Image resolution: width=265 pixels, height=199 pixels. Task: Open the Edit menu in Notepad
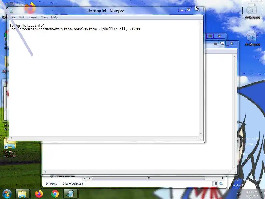coord(21,17)
